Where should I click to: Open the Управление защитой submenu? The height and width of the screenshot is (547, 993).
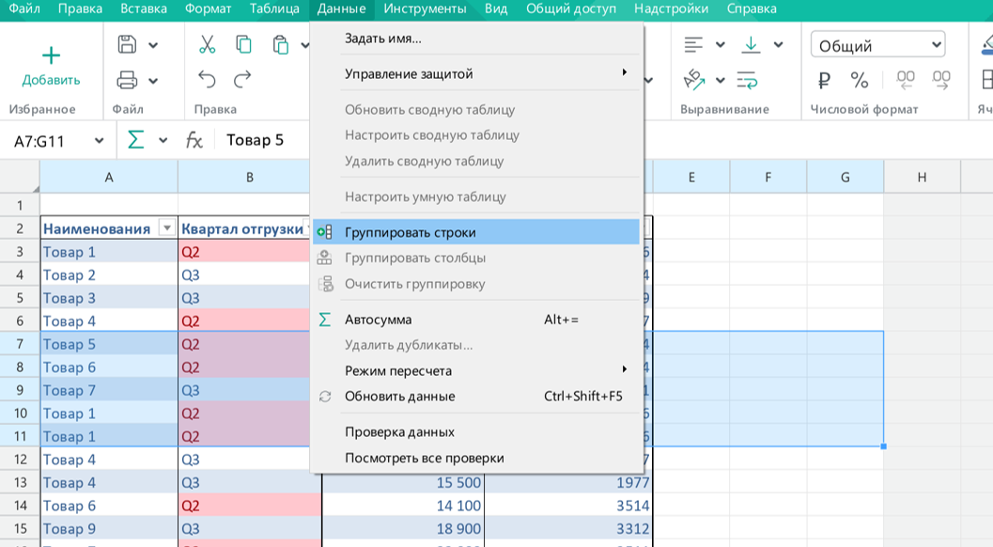[476, 73]
